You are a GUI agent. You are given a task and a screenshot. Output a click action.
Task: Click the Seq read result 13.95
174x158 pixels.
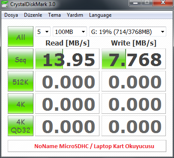67,59
